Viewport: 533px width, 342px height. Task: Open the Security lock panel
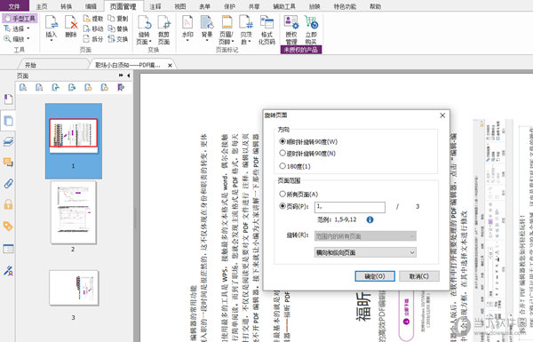click(x=8, y=204)
